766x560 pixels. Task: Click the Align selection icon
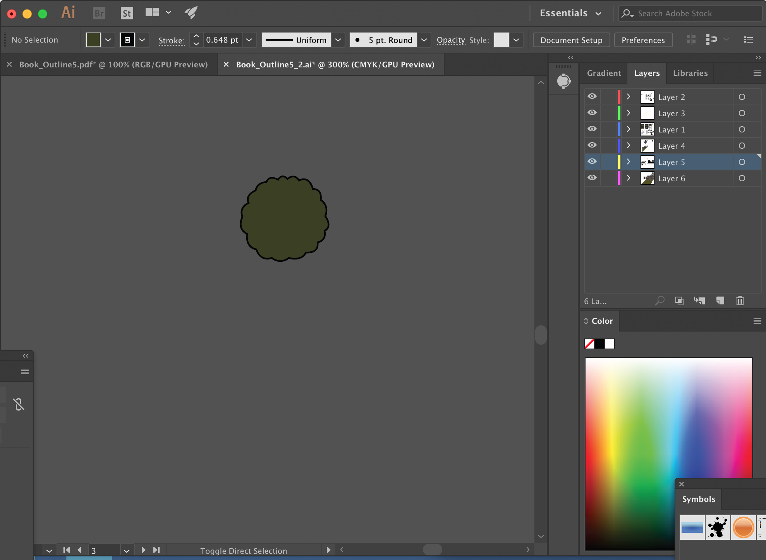click(x=711, y=40)
